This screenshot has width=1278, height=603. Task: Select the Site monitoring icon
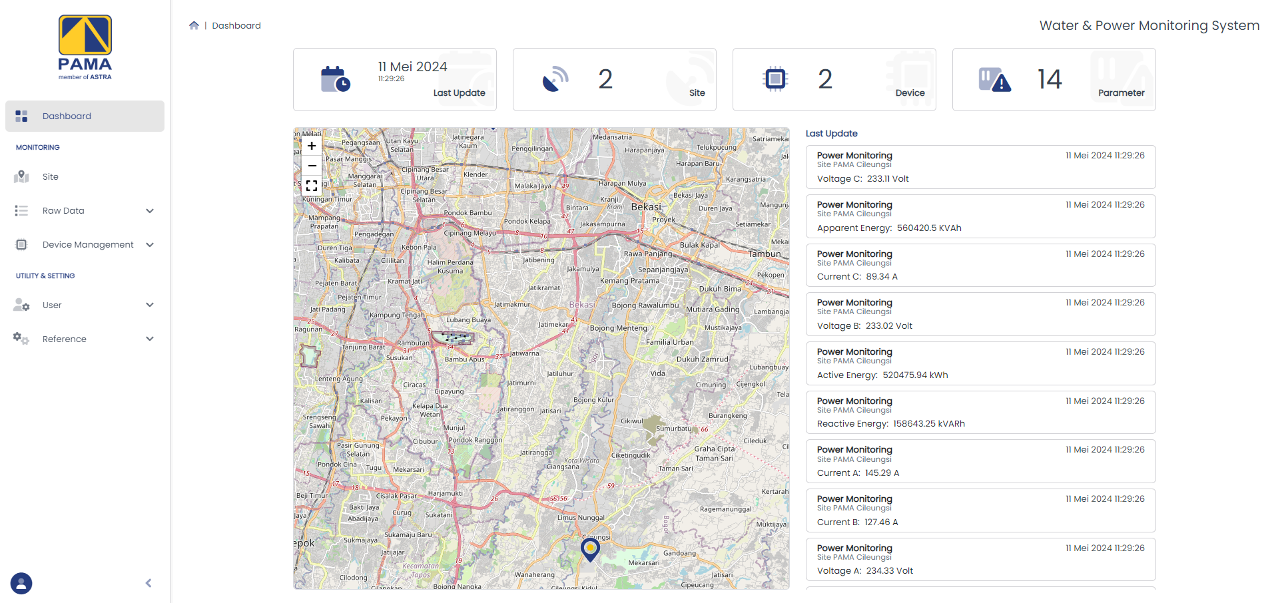[21, 176]
